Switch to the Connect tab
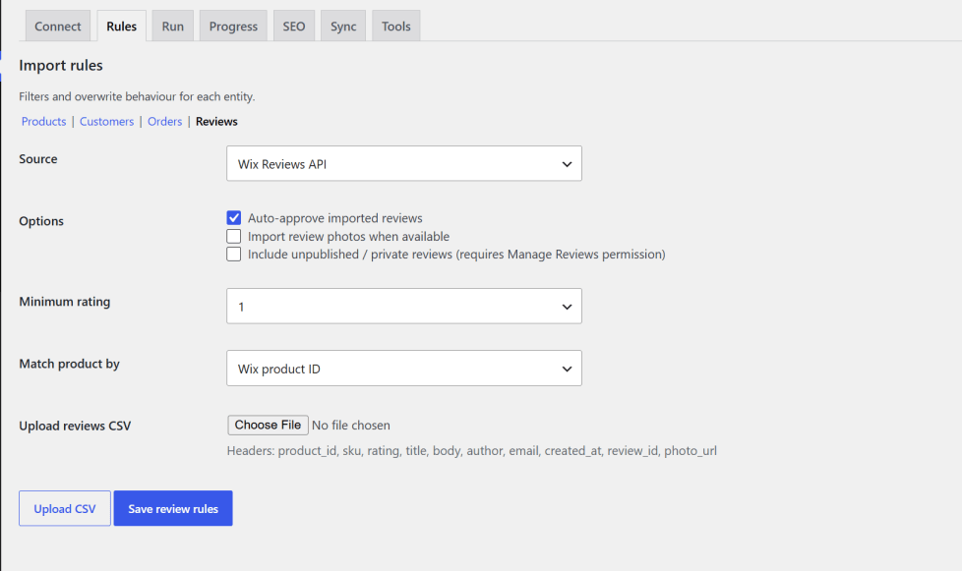 (58, 27)
